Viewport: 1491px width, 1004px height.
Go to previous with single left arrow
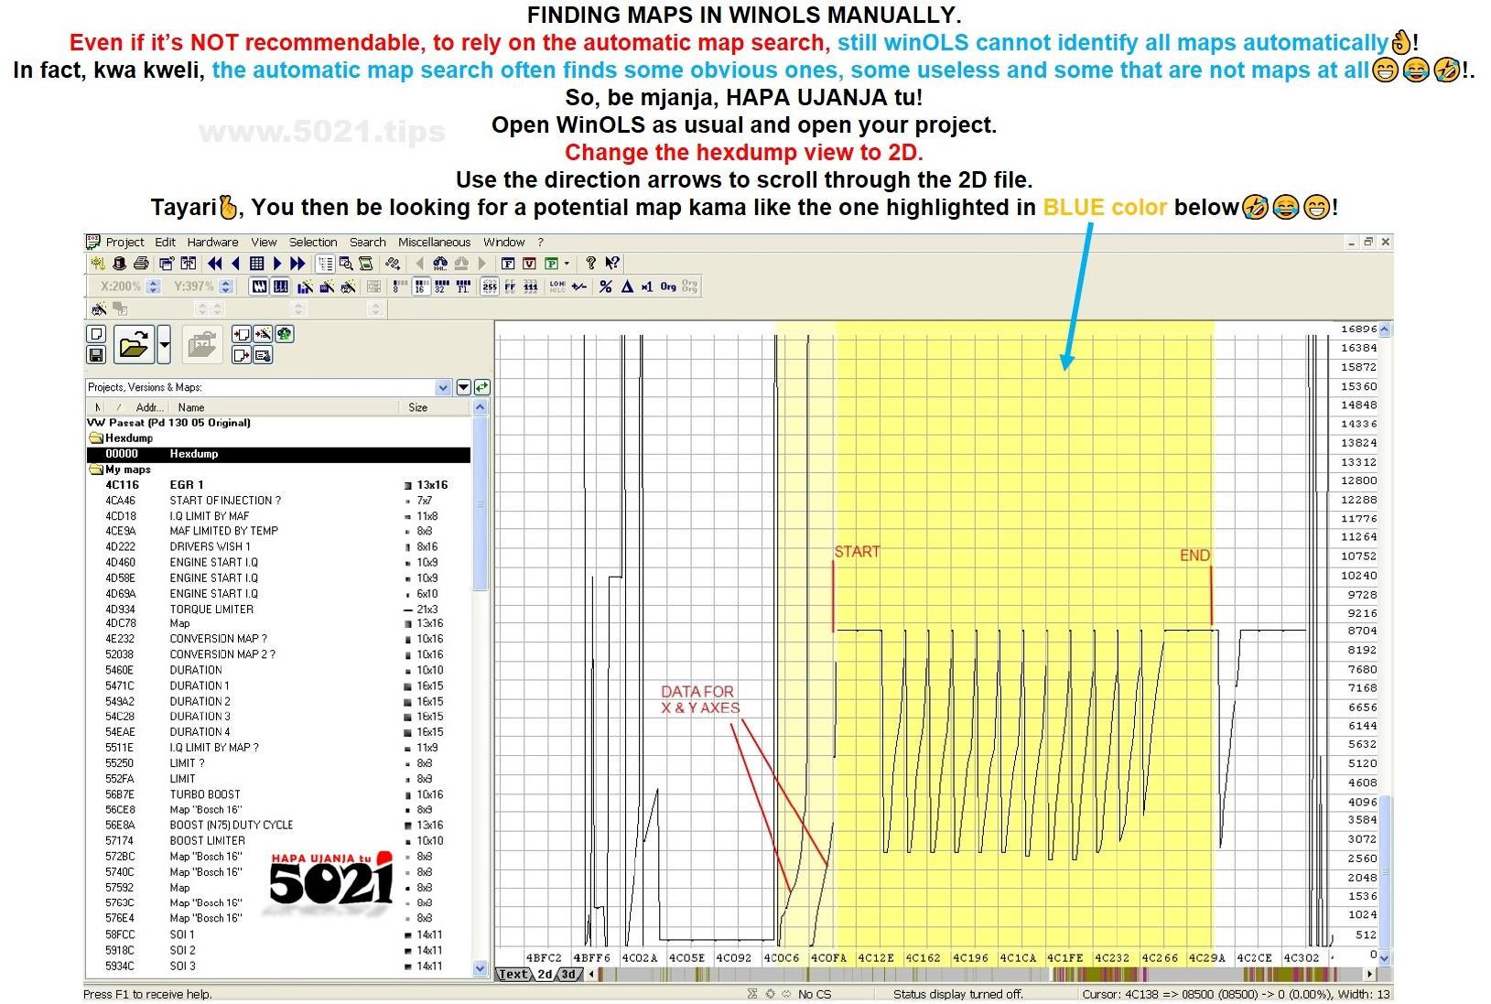click(235, 264)
